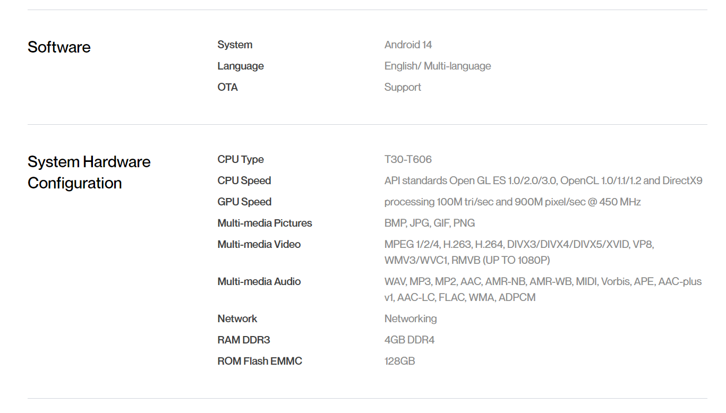The height and width of the screenshot is (413, 726).
Task: Click the Software section heading
Action: (x=59, y=47)
